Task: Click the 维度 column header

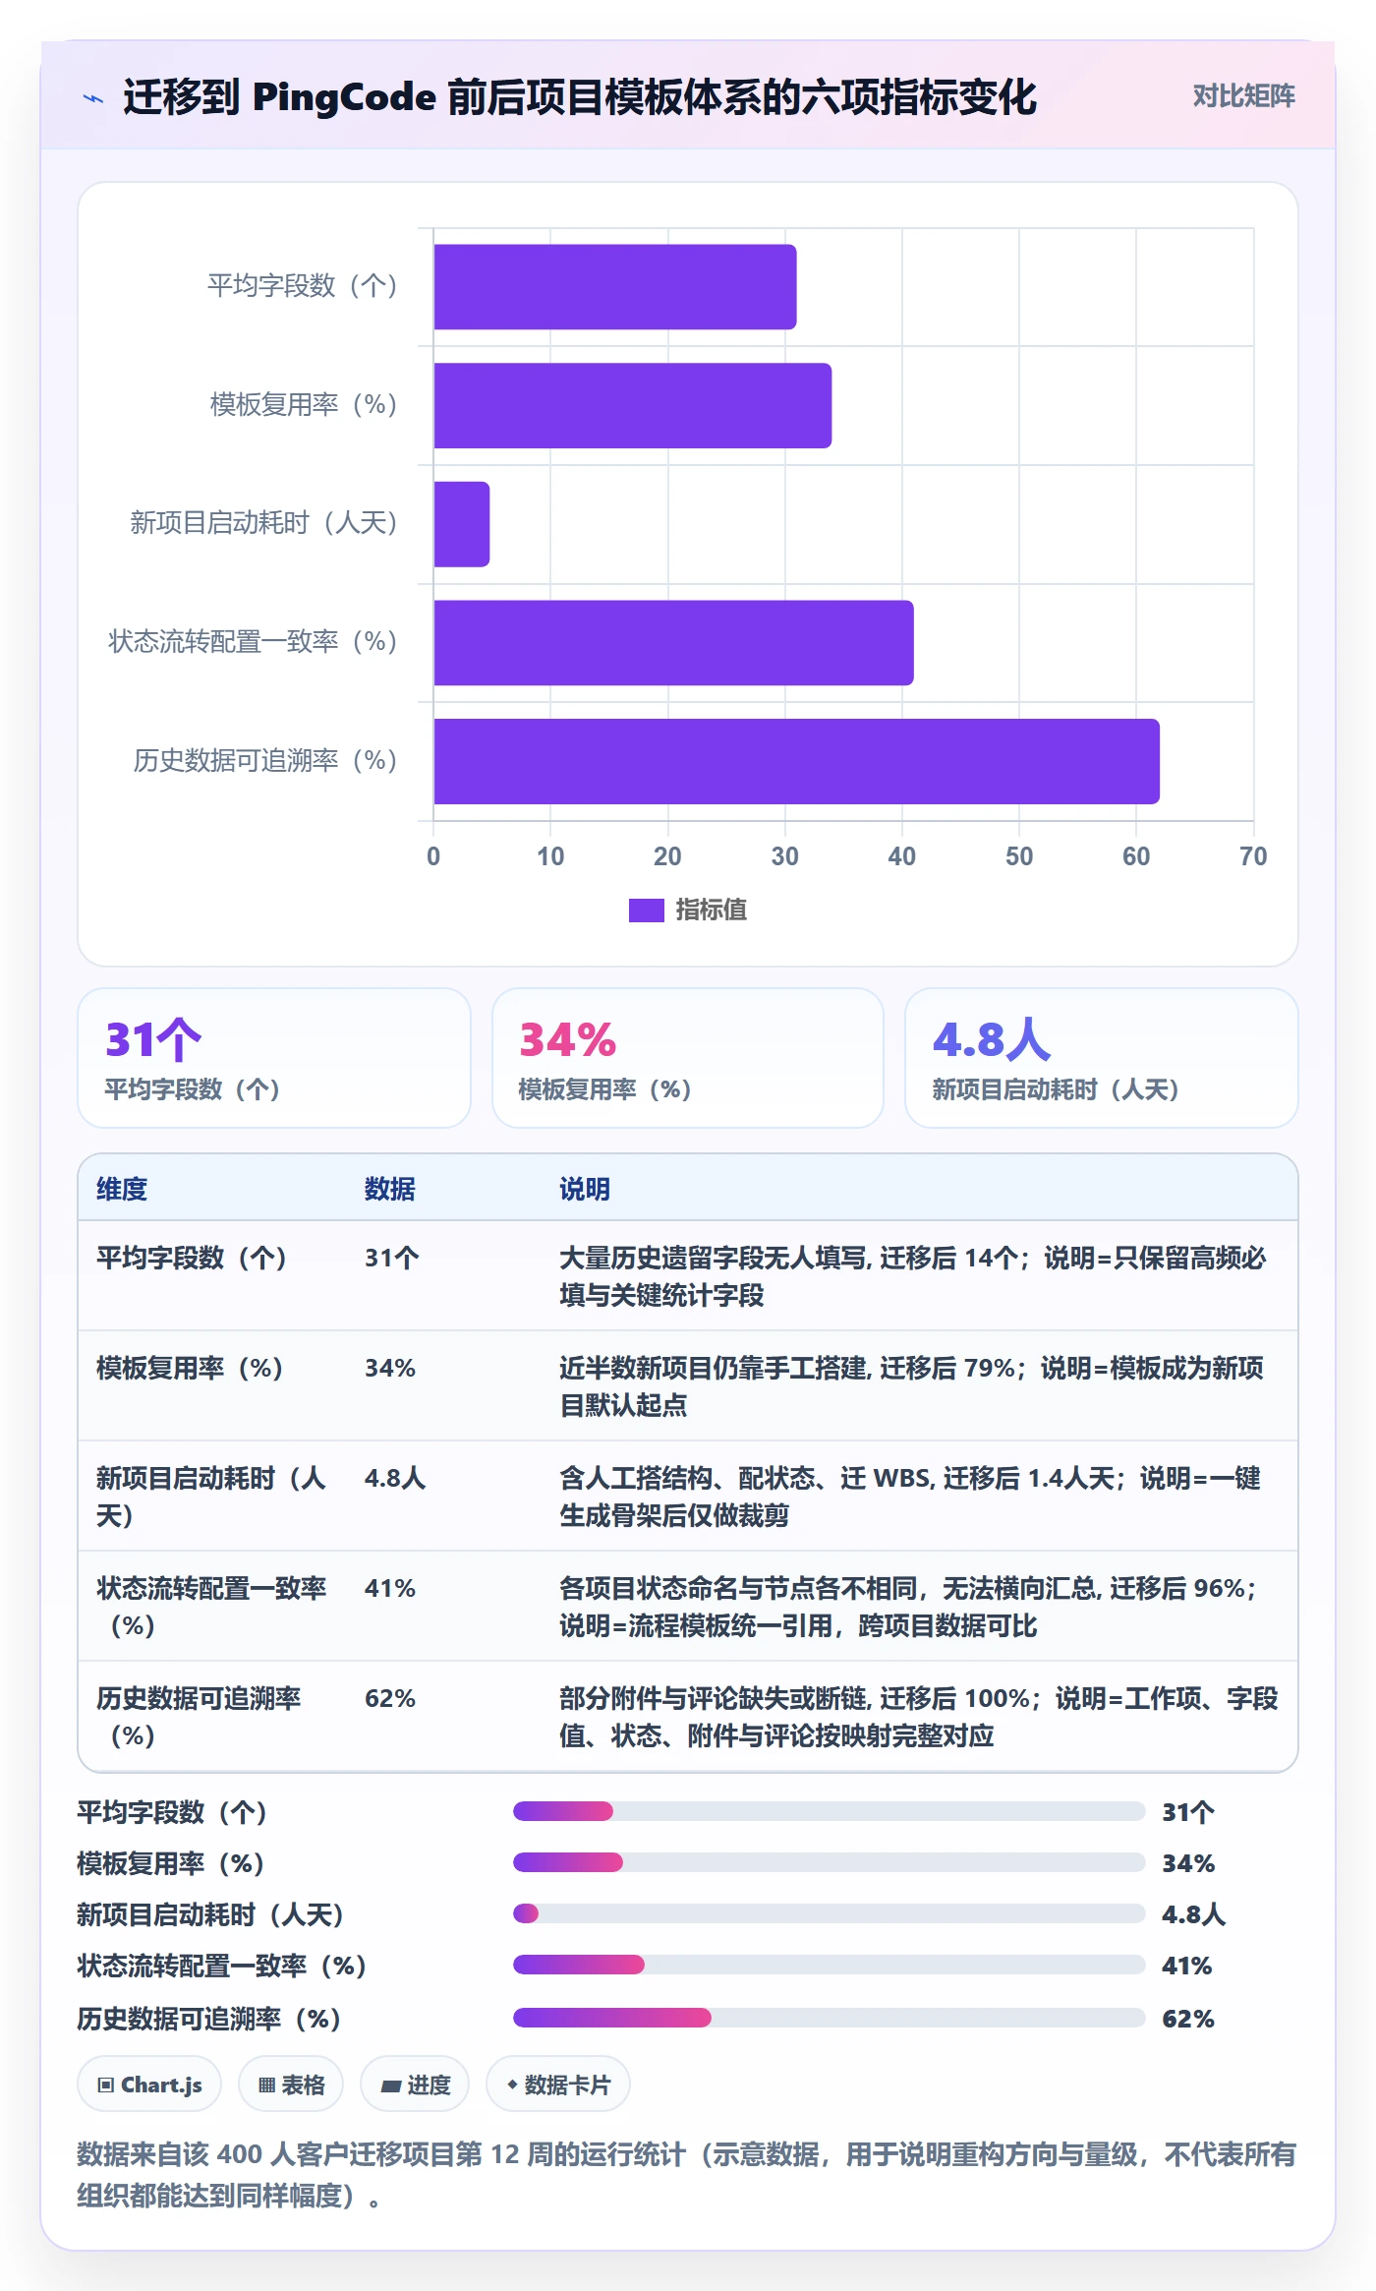Action: point(122,1189)
